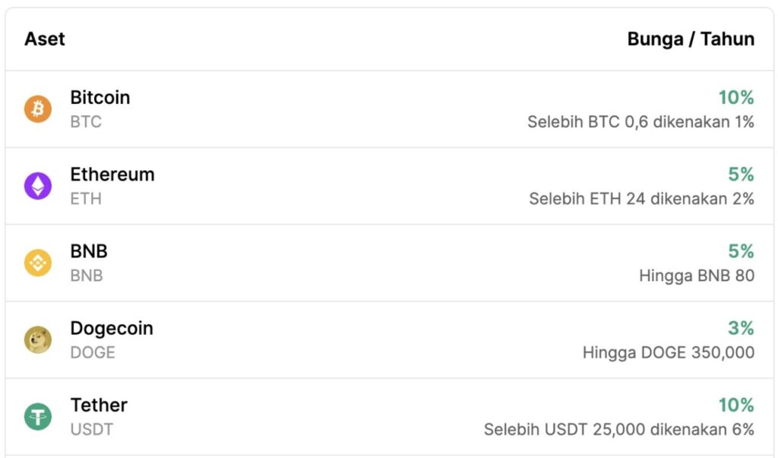Click the 'Hingga BNB 80' limit text
Viewport: 778px width, 458px height.
pyautogui.click(x=697, y=276)
